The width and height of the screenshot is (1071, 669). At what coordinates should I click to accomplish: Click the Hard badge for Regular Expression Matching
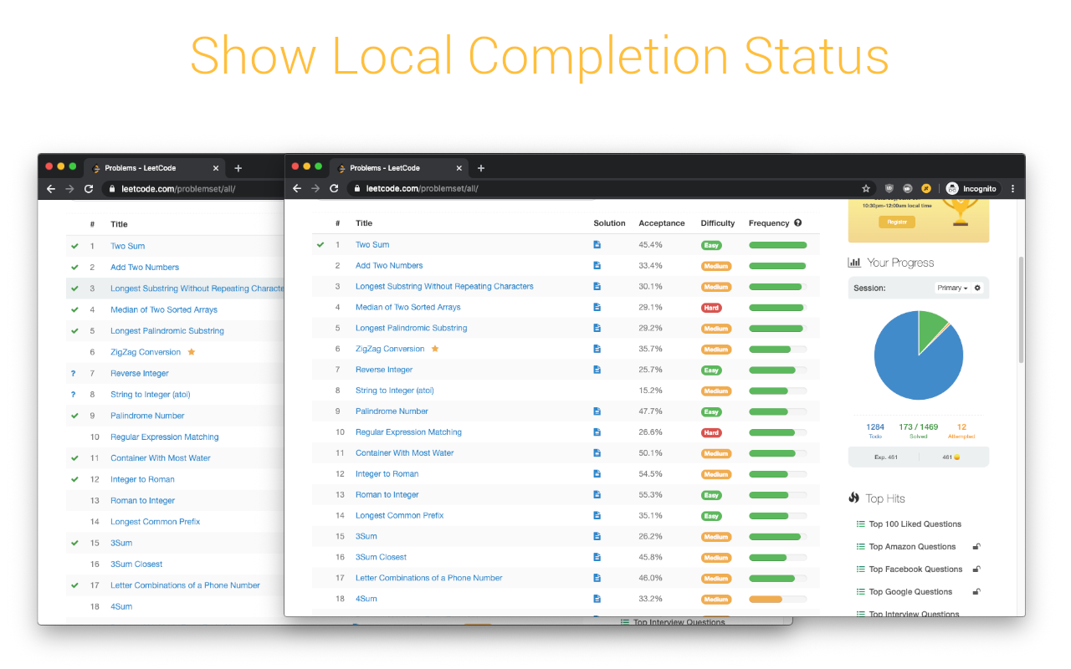tap(711, 432)
